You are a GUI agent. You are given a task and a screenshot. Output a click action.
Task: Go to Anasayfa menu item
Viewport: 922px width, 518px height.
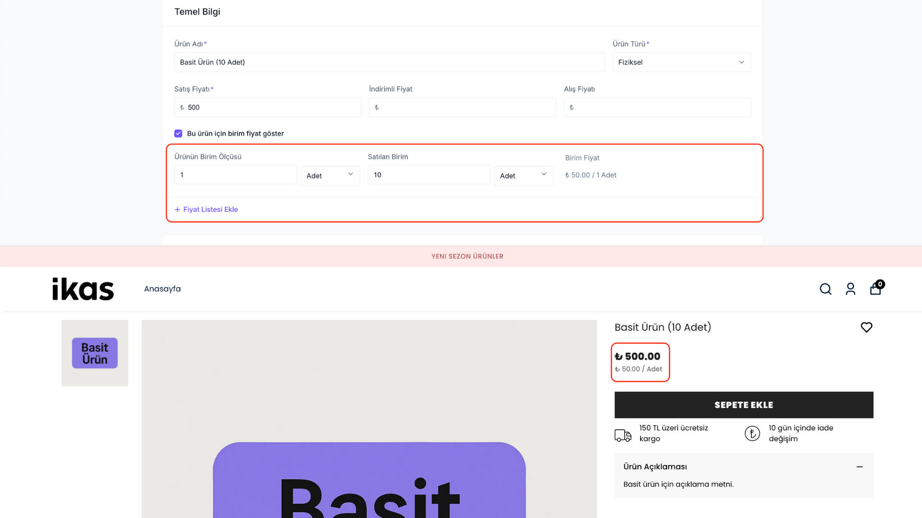pyautogui.click(x=162, y=289)
